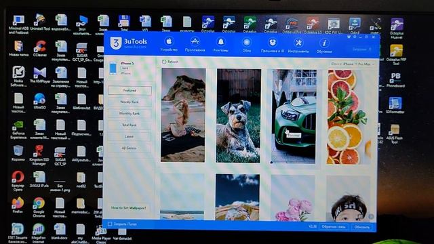Open the Чат боты.txt desktop file

click(122, 235)
